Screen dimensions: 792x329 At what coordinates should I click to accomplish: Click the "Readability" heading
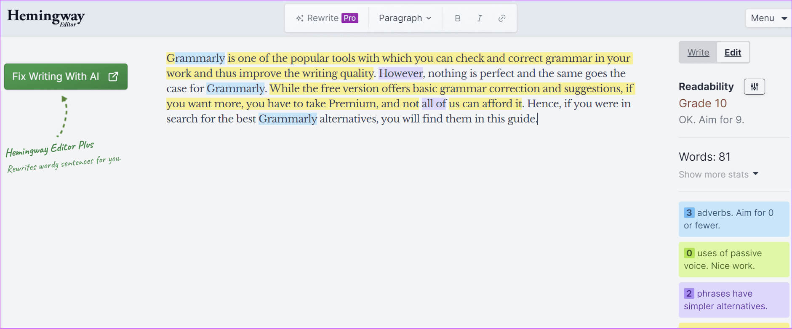[x=706, y=87]
